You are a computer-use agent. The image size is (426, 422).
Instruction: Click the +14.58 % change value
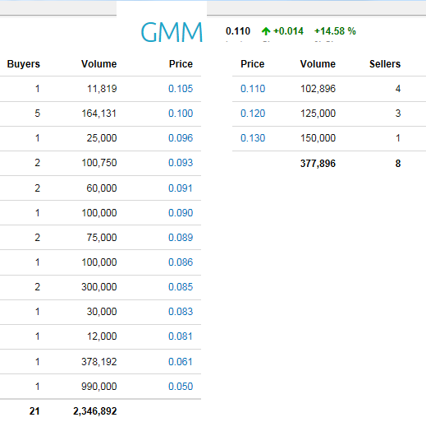pos(335,31)
